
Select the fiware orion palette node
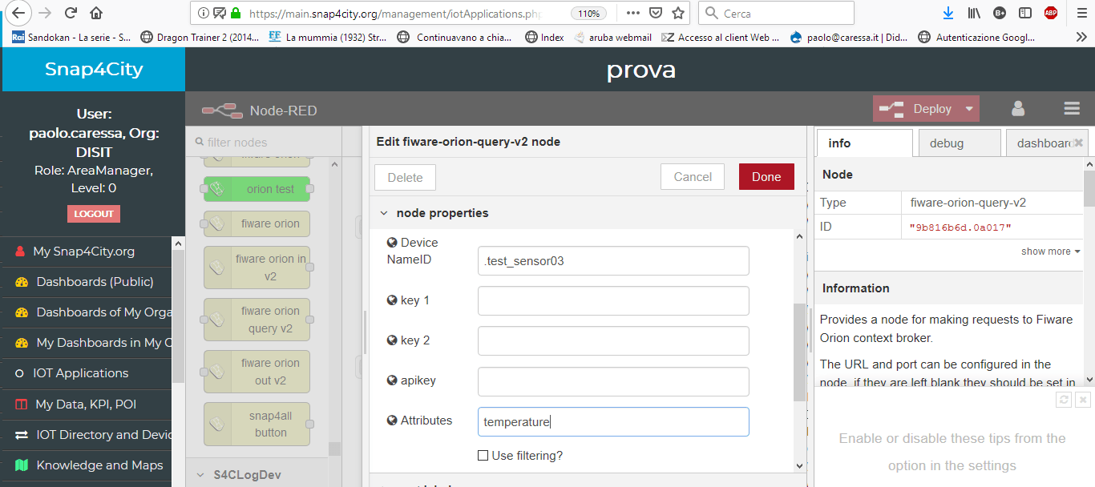click(x=257, y=223)
